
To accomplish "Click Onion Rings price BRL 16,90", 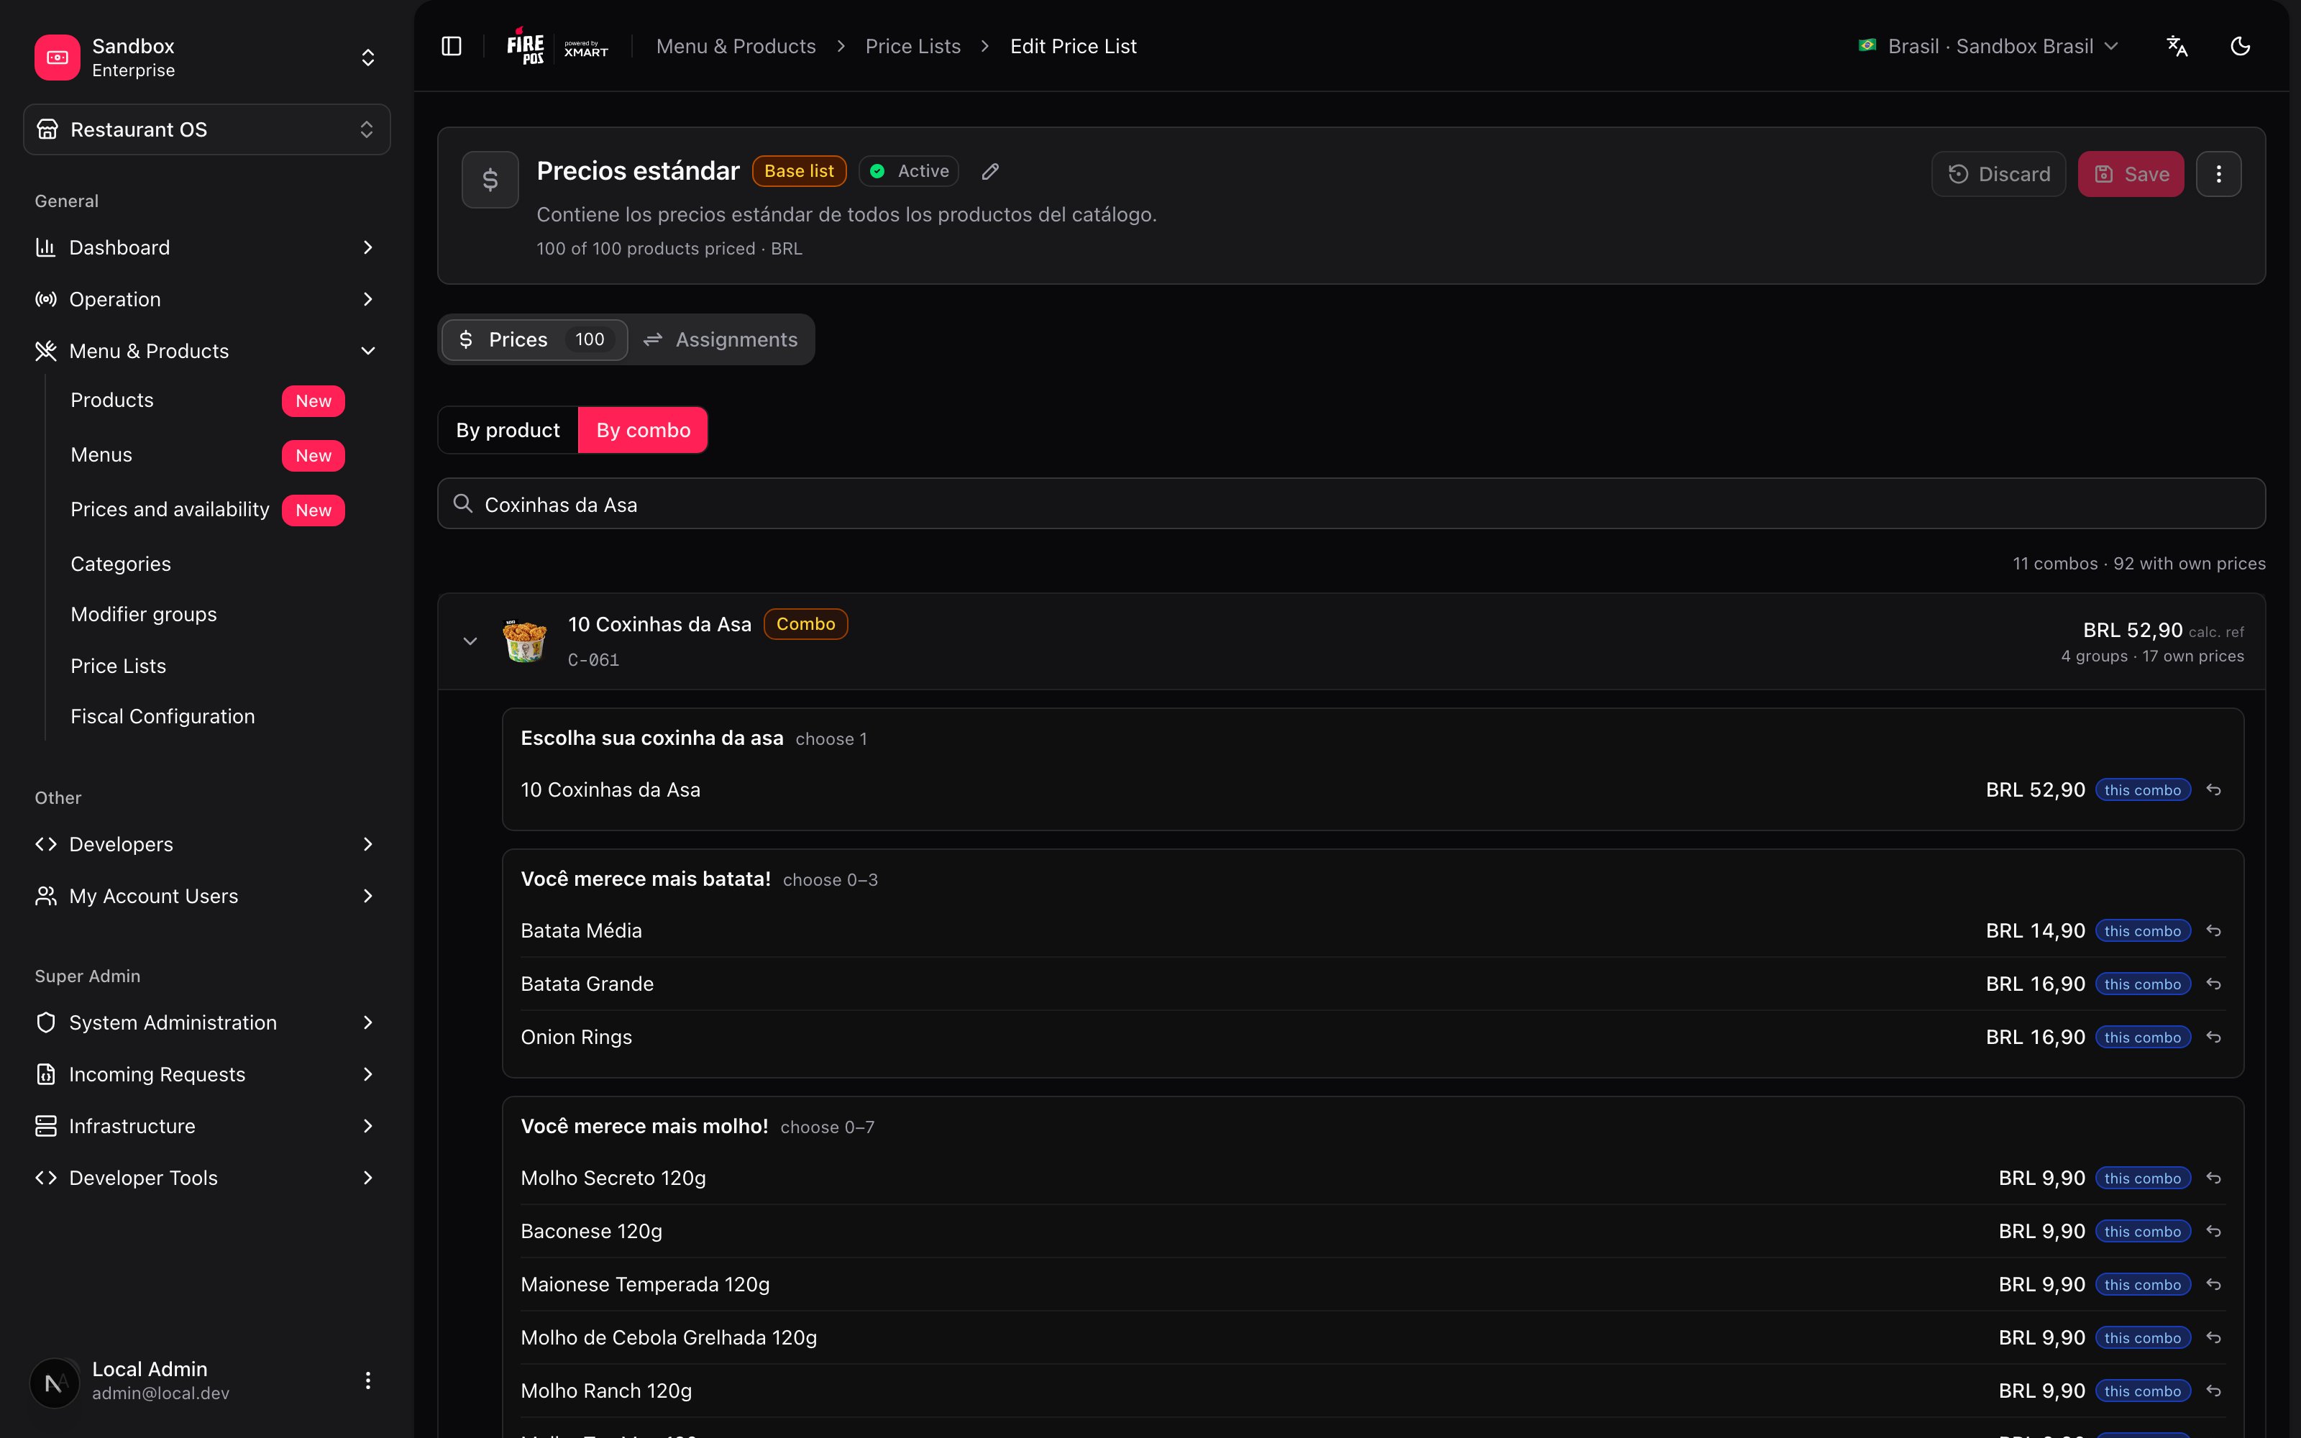I will pos(2035,1038).
